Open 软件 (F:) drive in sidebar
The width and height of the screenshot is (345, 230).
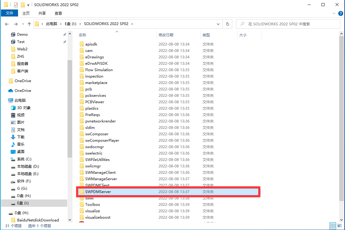point(24,181)
